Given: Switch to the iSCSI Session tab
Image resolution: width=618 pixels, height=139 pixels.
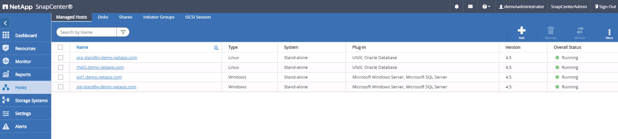Looking at the screenshot, I should [x=198, y=17].
